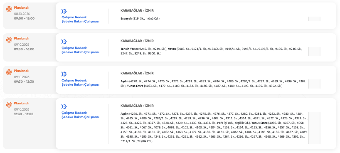Click the Vatan neighborhood name
Image resolution: width=340 pixels, height=153 pixels.
point(172,49)
